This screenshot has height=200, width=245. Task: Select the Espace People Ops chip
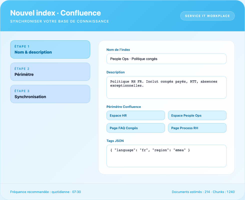pyautogui.click(x=197, y=115)
